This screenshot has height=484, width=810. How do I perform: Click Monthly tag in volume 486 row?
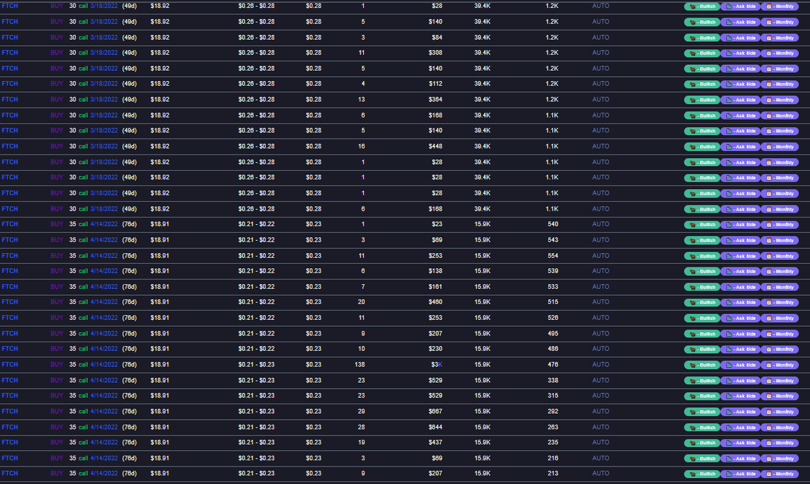[x=780, y=349]
